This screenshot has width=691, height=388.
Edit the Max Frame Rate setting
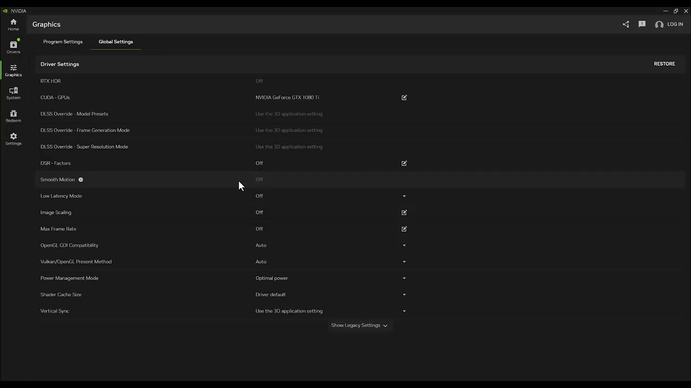coord(404,229)
